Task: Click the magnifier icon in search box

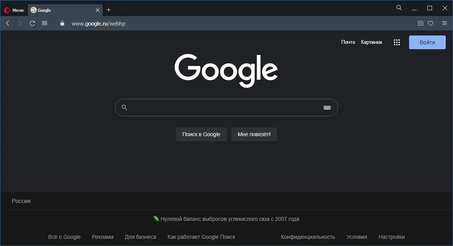Action: tap(124, 108)
